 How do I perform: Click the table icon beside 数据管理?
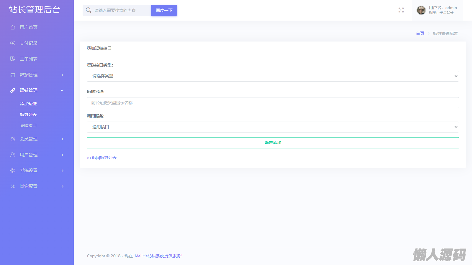click(13, 75)
